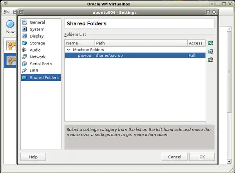The width and height of the screenshot is (235, 173).
Task: Open the Storage settings category
Action: pyautogui.click(x=37, y=43)
